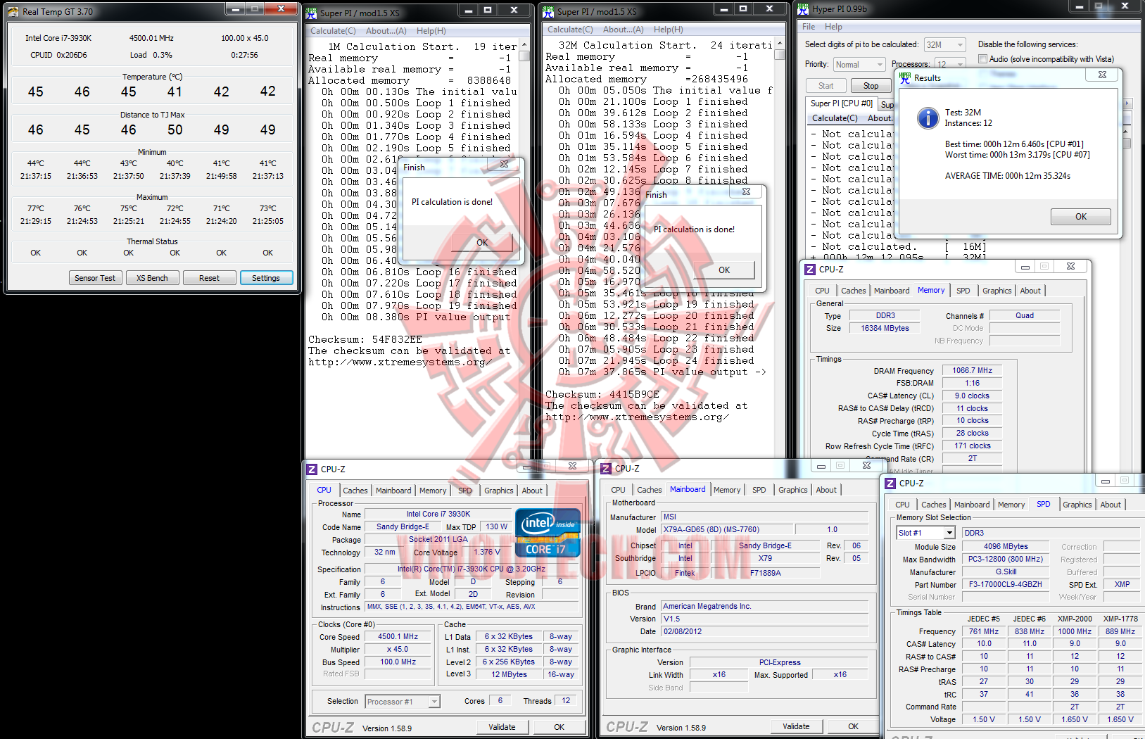Switch to Caches tab in CPU-Z CPU window

(355, 491)
